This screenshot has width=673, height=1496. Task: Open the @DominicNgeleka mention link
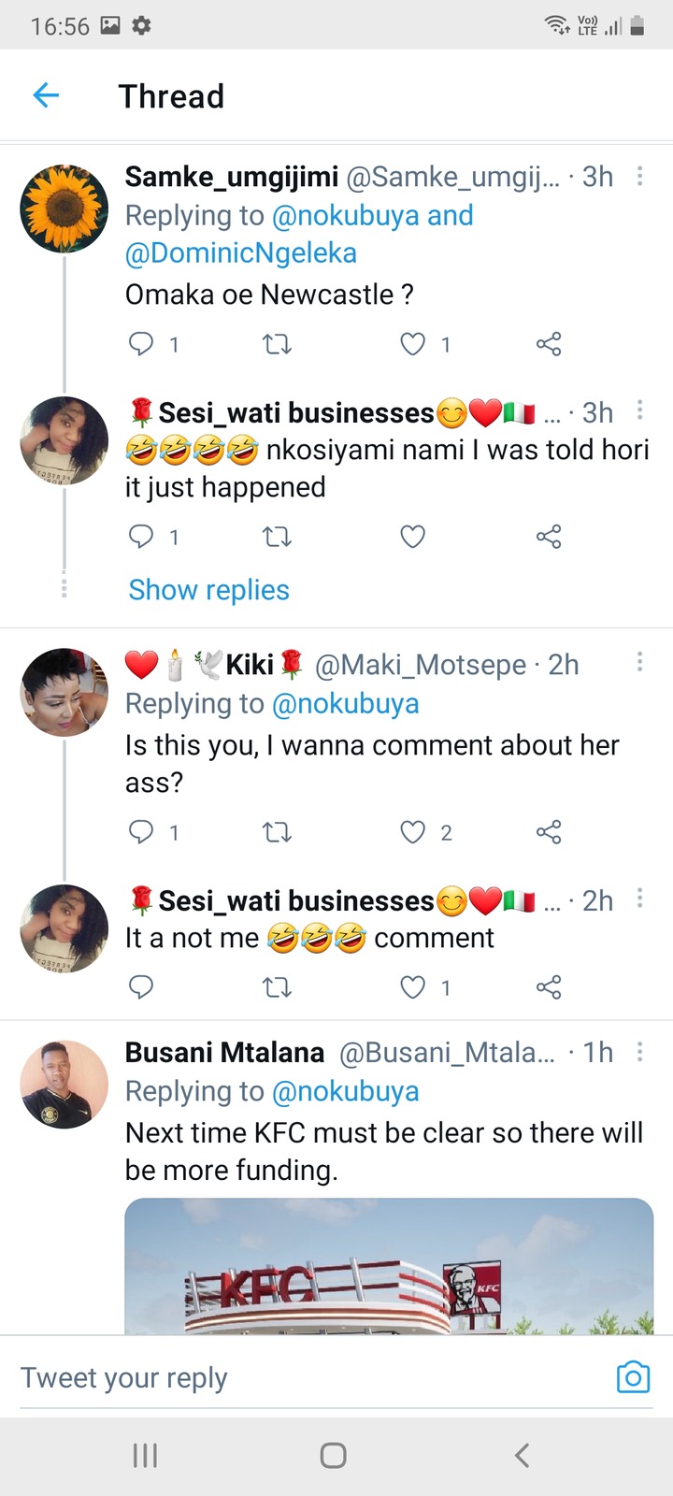241,253
